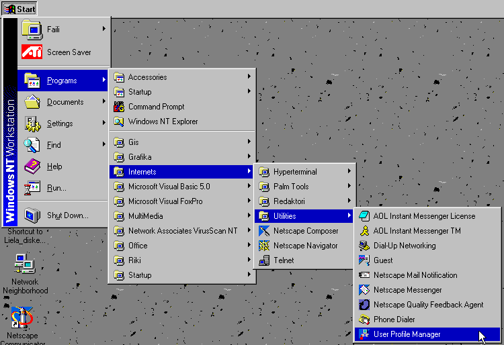The height and width of the screenshot is (345, 504).
Task: Open the Netscape Mail Notification icon
Action: 364,275
